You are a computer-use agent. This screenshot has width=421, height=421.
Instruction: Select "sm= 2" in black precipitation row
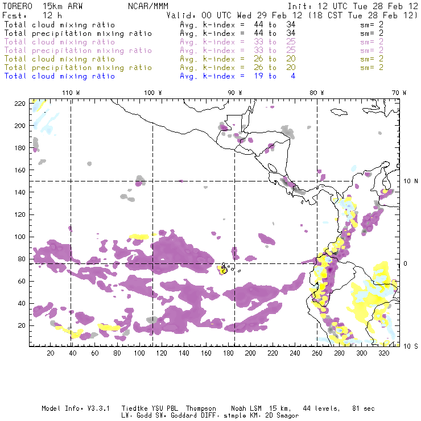point(372,34)
